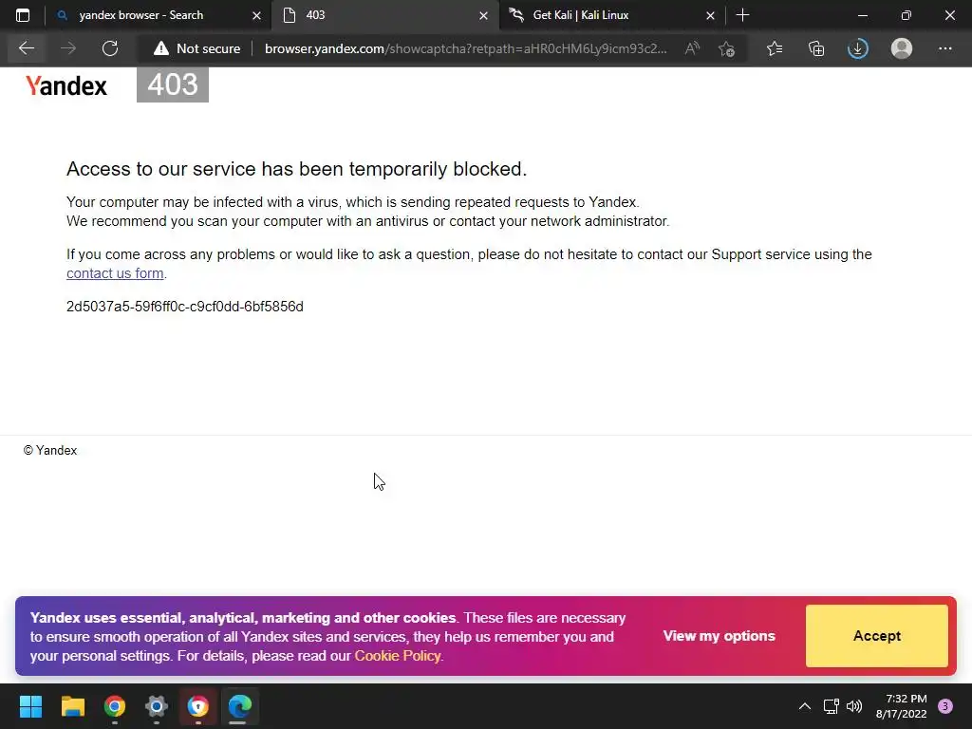Click the request ID 2d5037a5-59f6ff0c text
Screen dimensions: 972x729
(x=185, y=307)
